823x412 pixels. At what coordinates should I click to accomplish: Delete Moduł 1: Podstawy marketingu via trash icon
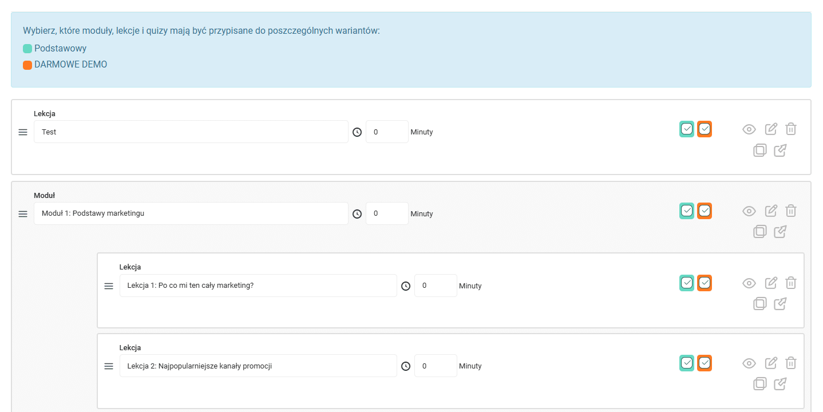click(x=790, y=211)
